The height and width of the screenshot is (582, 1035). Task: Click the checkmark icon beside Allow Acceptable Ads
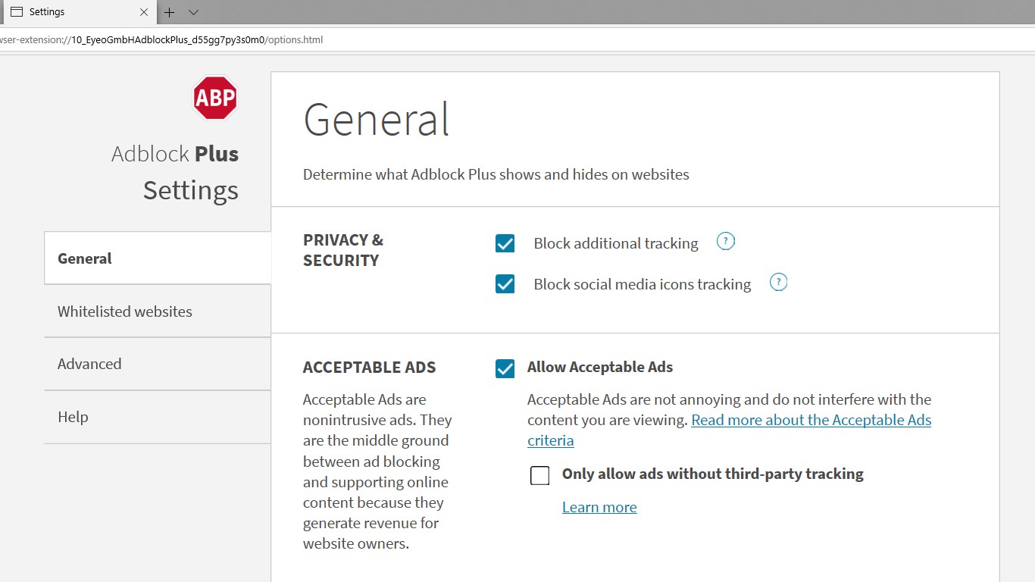(505, 368)
